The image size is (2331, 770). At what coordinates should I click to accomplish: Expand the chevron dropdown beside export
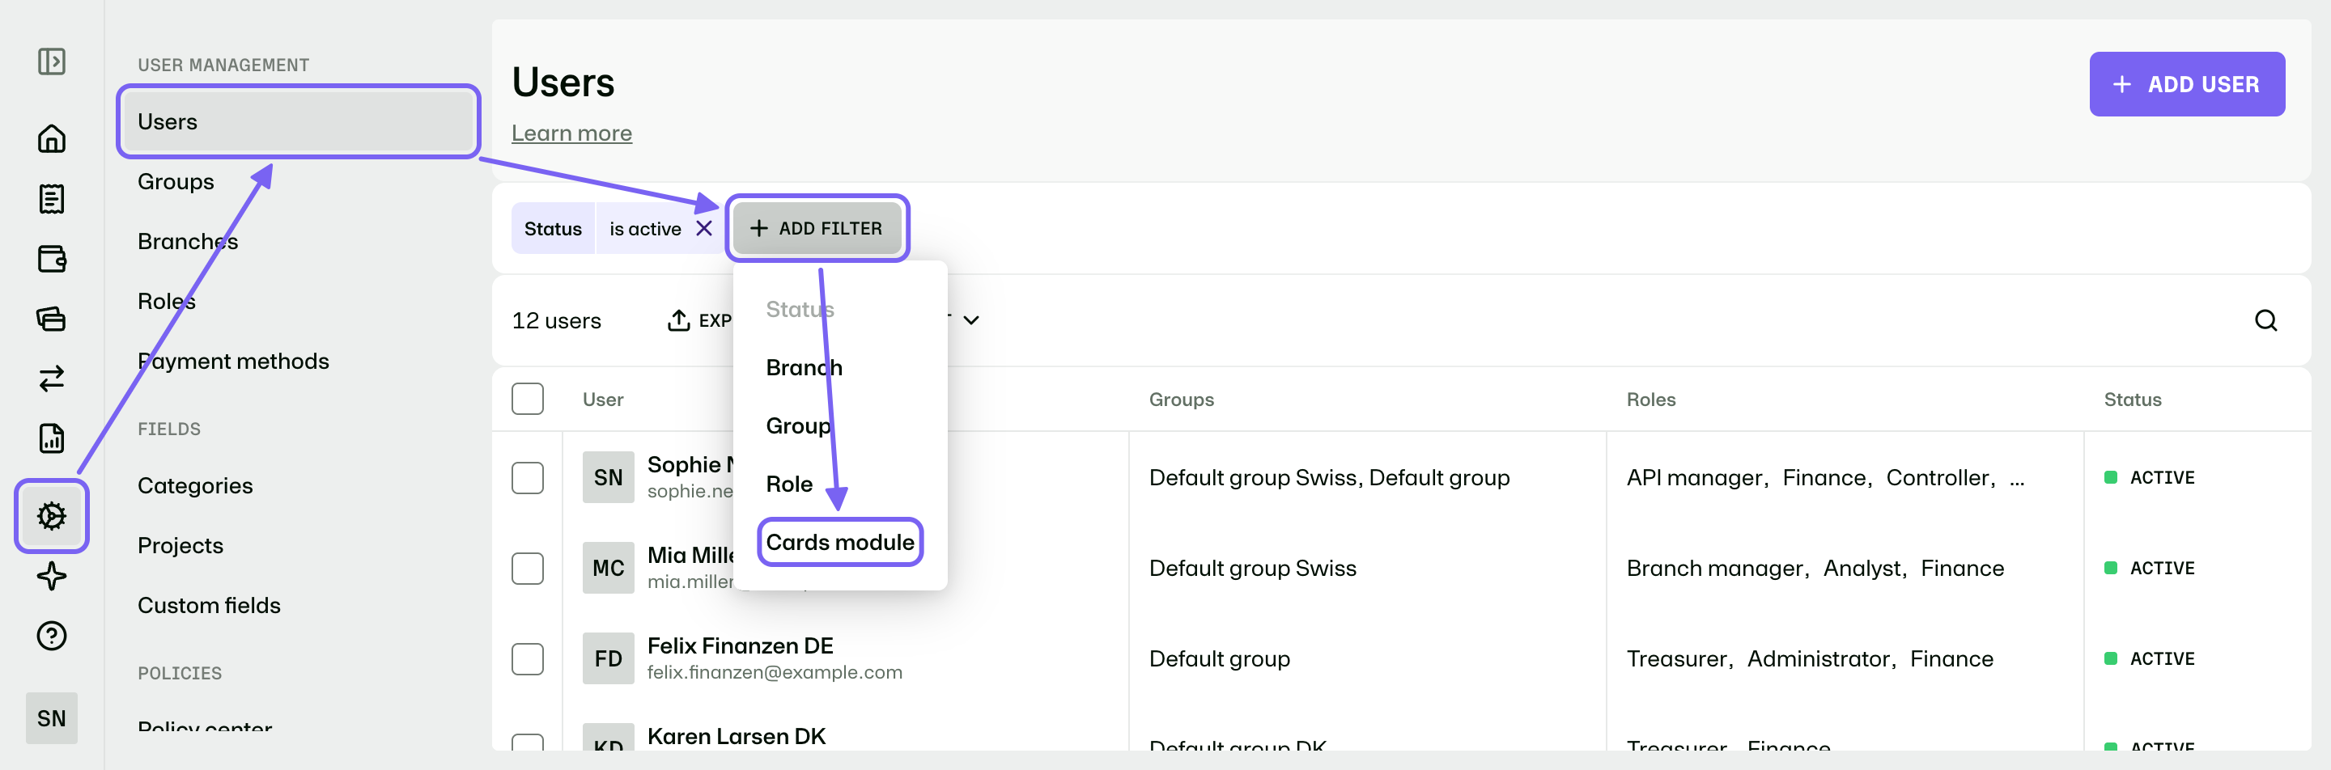(971, 320)
